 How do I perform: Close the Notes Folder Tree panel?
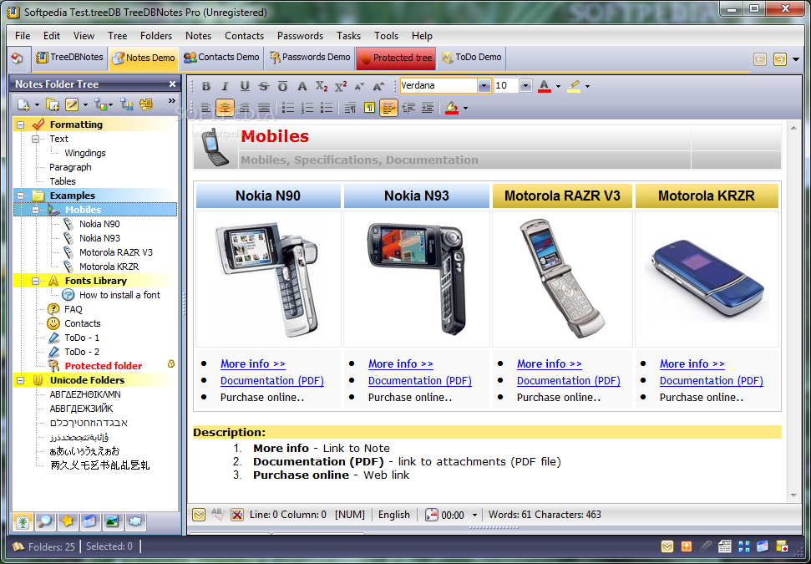(x=172, y=84)
